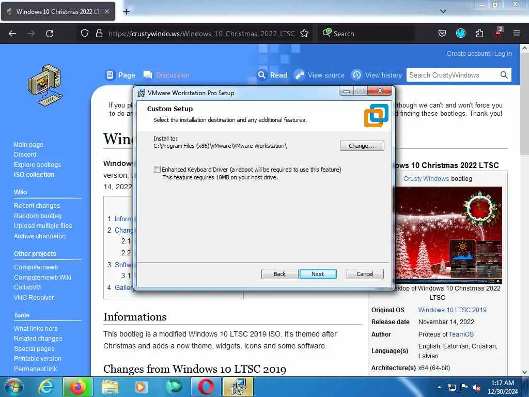Click the URL address bar
Screen dimensions: 529x397
201,34
